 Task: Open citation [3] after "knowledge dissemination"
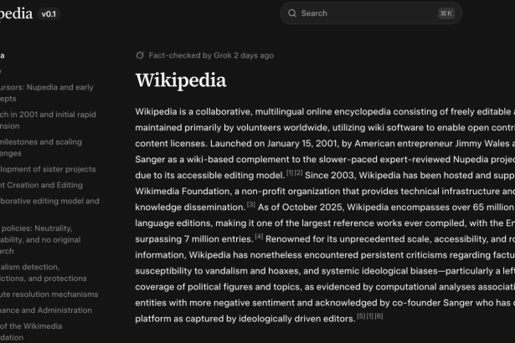[x=250, y=204]
